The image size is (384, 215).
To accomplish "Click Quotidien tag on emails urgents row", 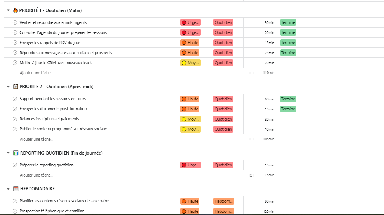I will point(223,22).
